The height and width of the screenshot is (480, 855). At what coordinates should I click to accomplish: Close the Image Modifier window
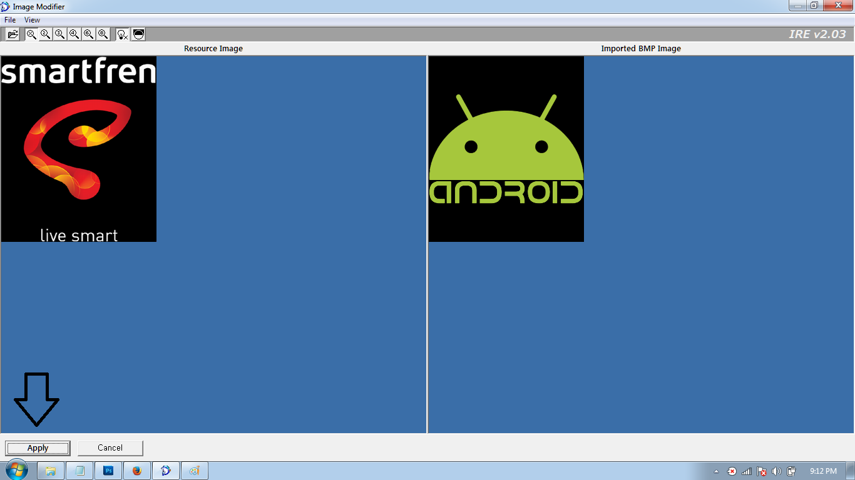click(x=837, y=6)
